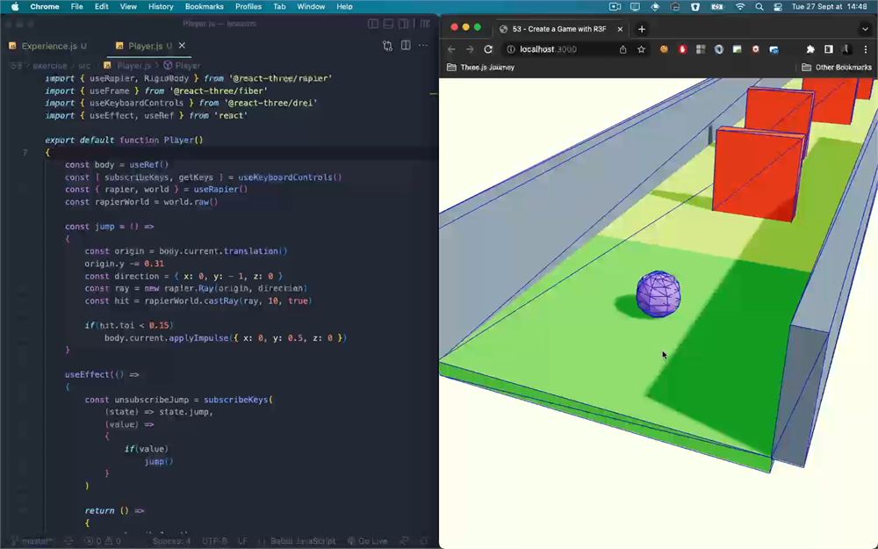
Task: Open changes compare icon in editor toolbar
Action: point(387,46)
